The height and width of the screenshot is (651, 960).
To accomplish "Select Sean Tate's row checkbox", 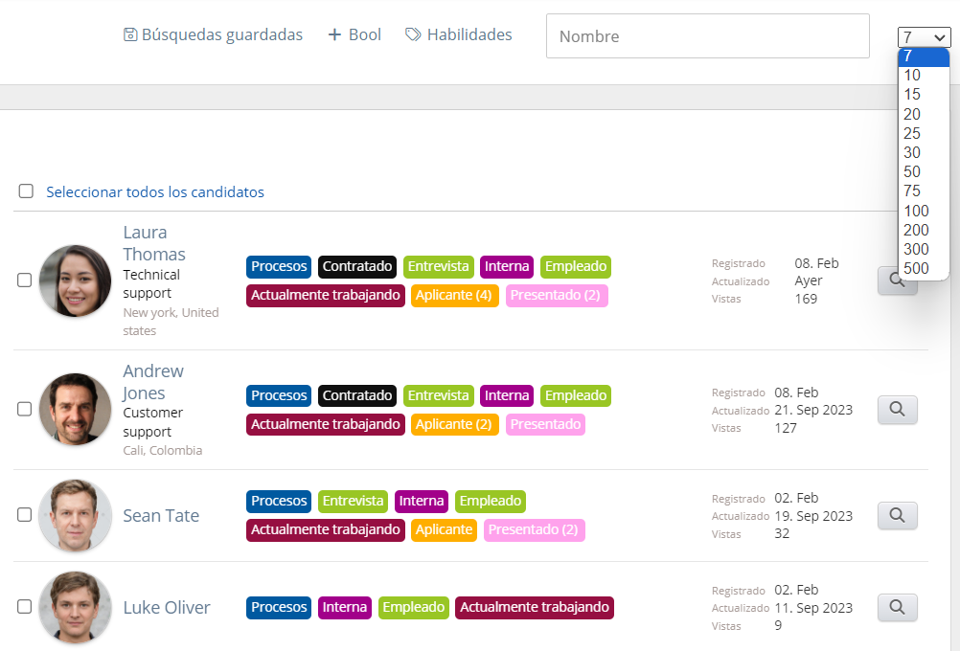I will [25, 515].
